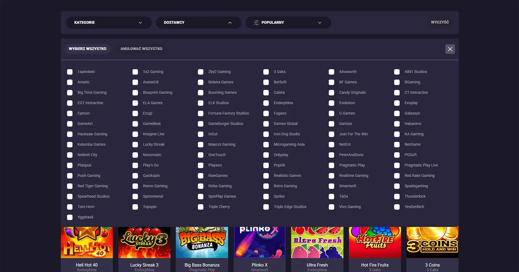Image resolution: width=519 pixels, height=272 pixels.
Task: Click the Blueprint Gaming label
Action: pyautogui.click(x=158, y=93)
